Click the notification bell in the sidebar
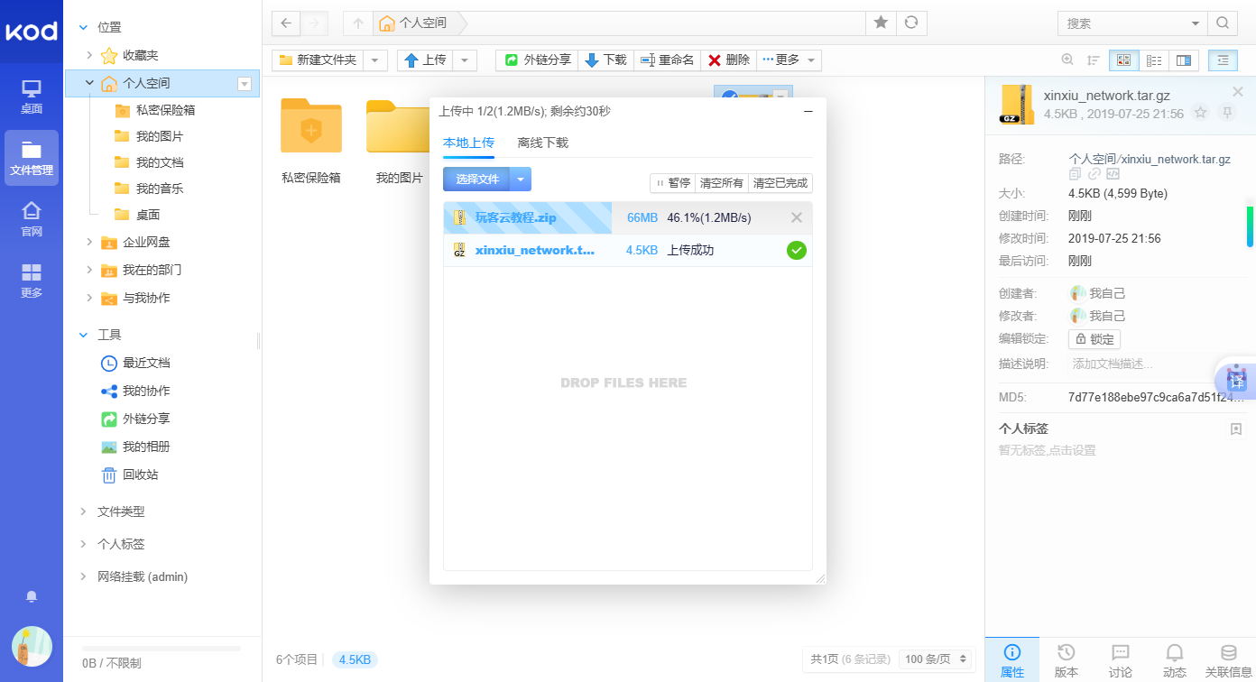1256x682 pixels. tap(32, 596)
